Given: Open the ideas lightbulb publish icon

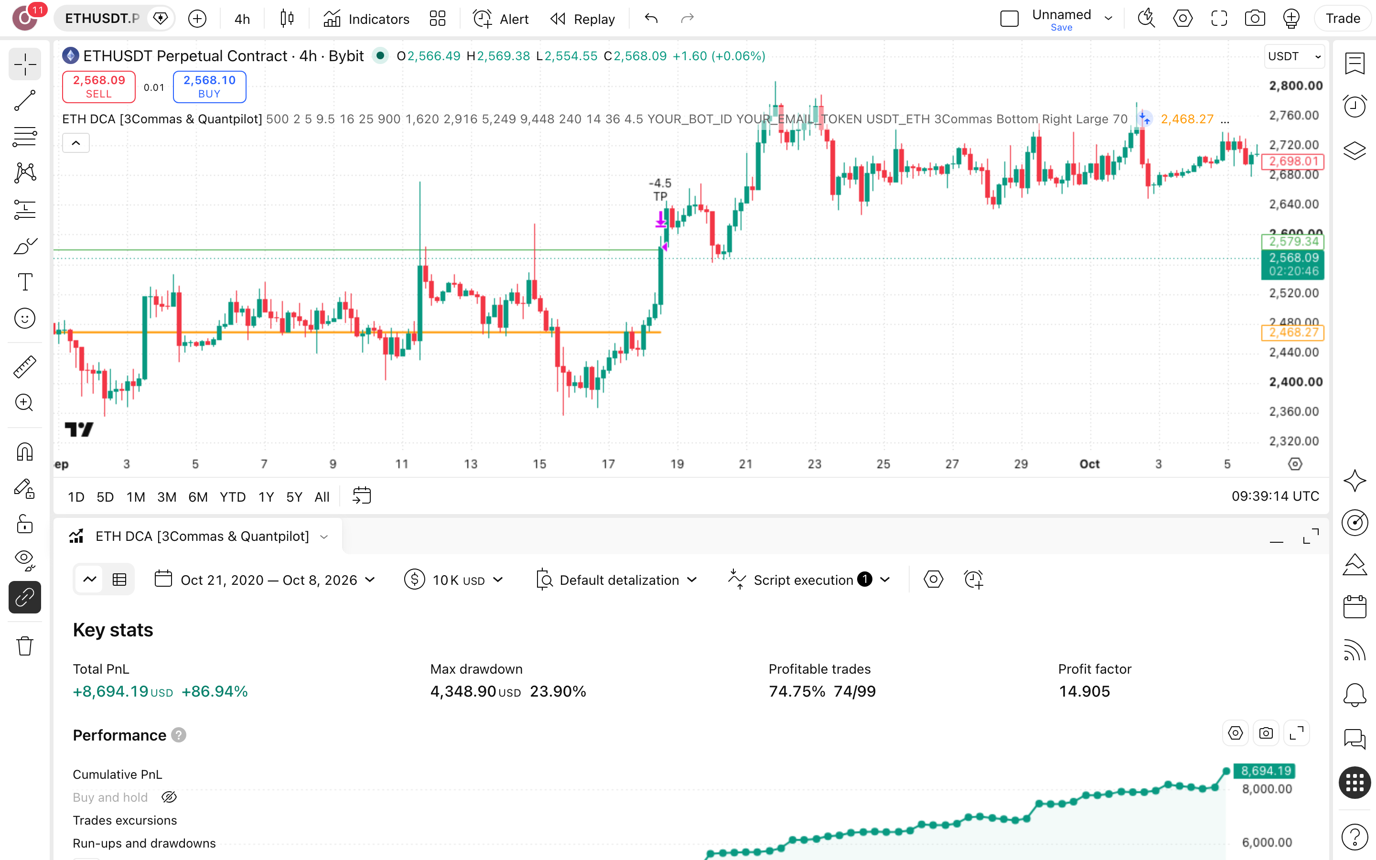Looking at the screenshot, I should (1291, 19).
